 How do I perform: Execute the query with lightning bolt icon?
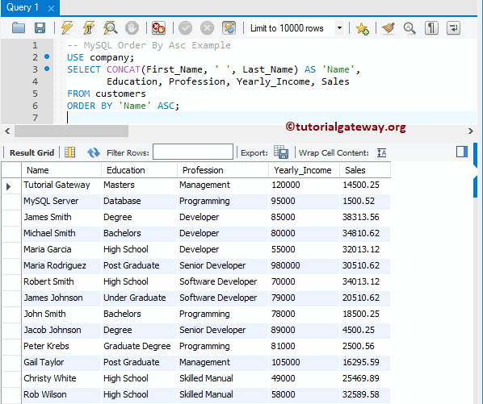coord(67,28)
